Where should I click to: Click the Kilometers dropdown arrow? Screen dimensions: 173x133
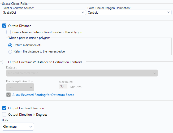(x=31, y=127)
